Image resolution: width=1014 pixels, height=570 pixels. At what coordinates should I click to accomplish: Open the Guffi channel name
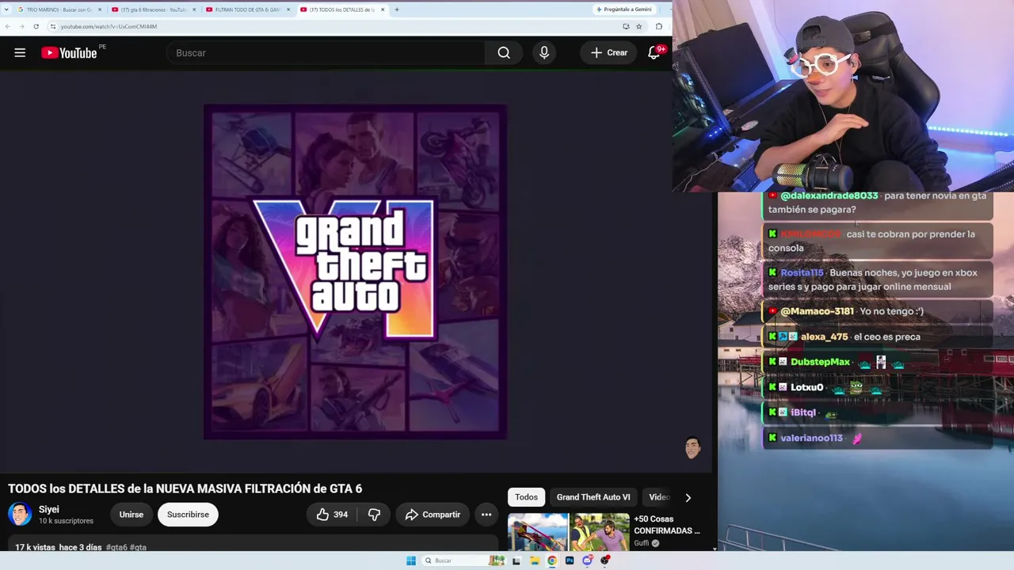(x=642, y=543)
